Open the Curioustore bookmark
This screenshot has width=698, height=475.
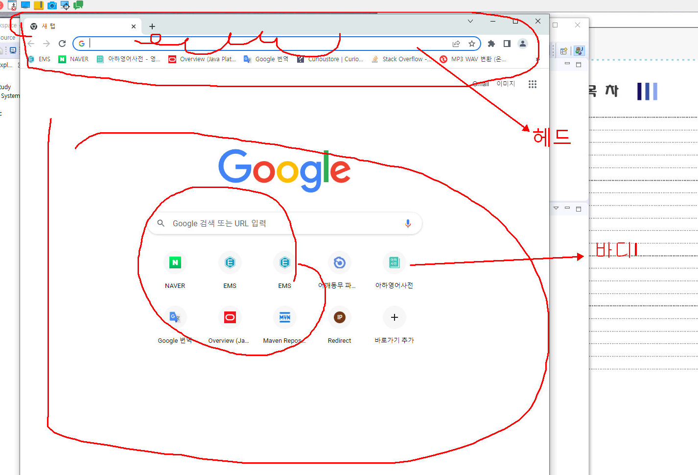[330, 59]
